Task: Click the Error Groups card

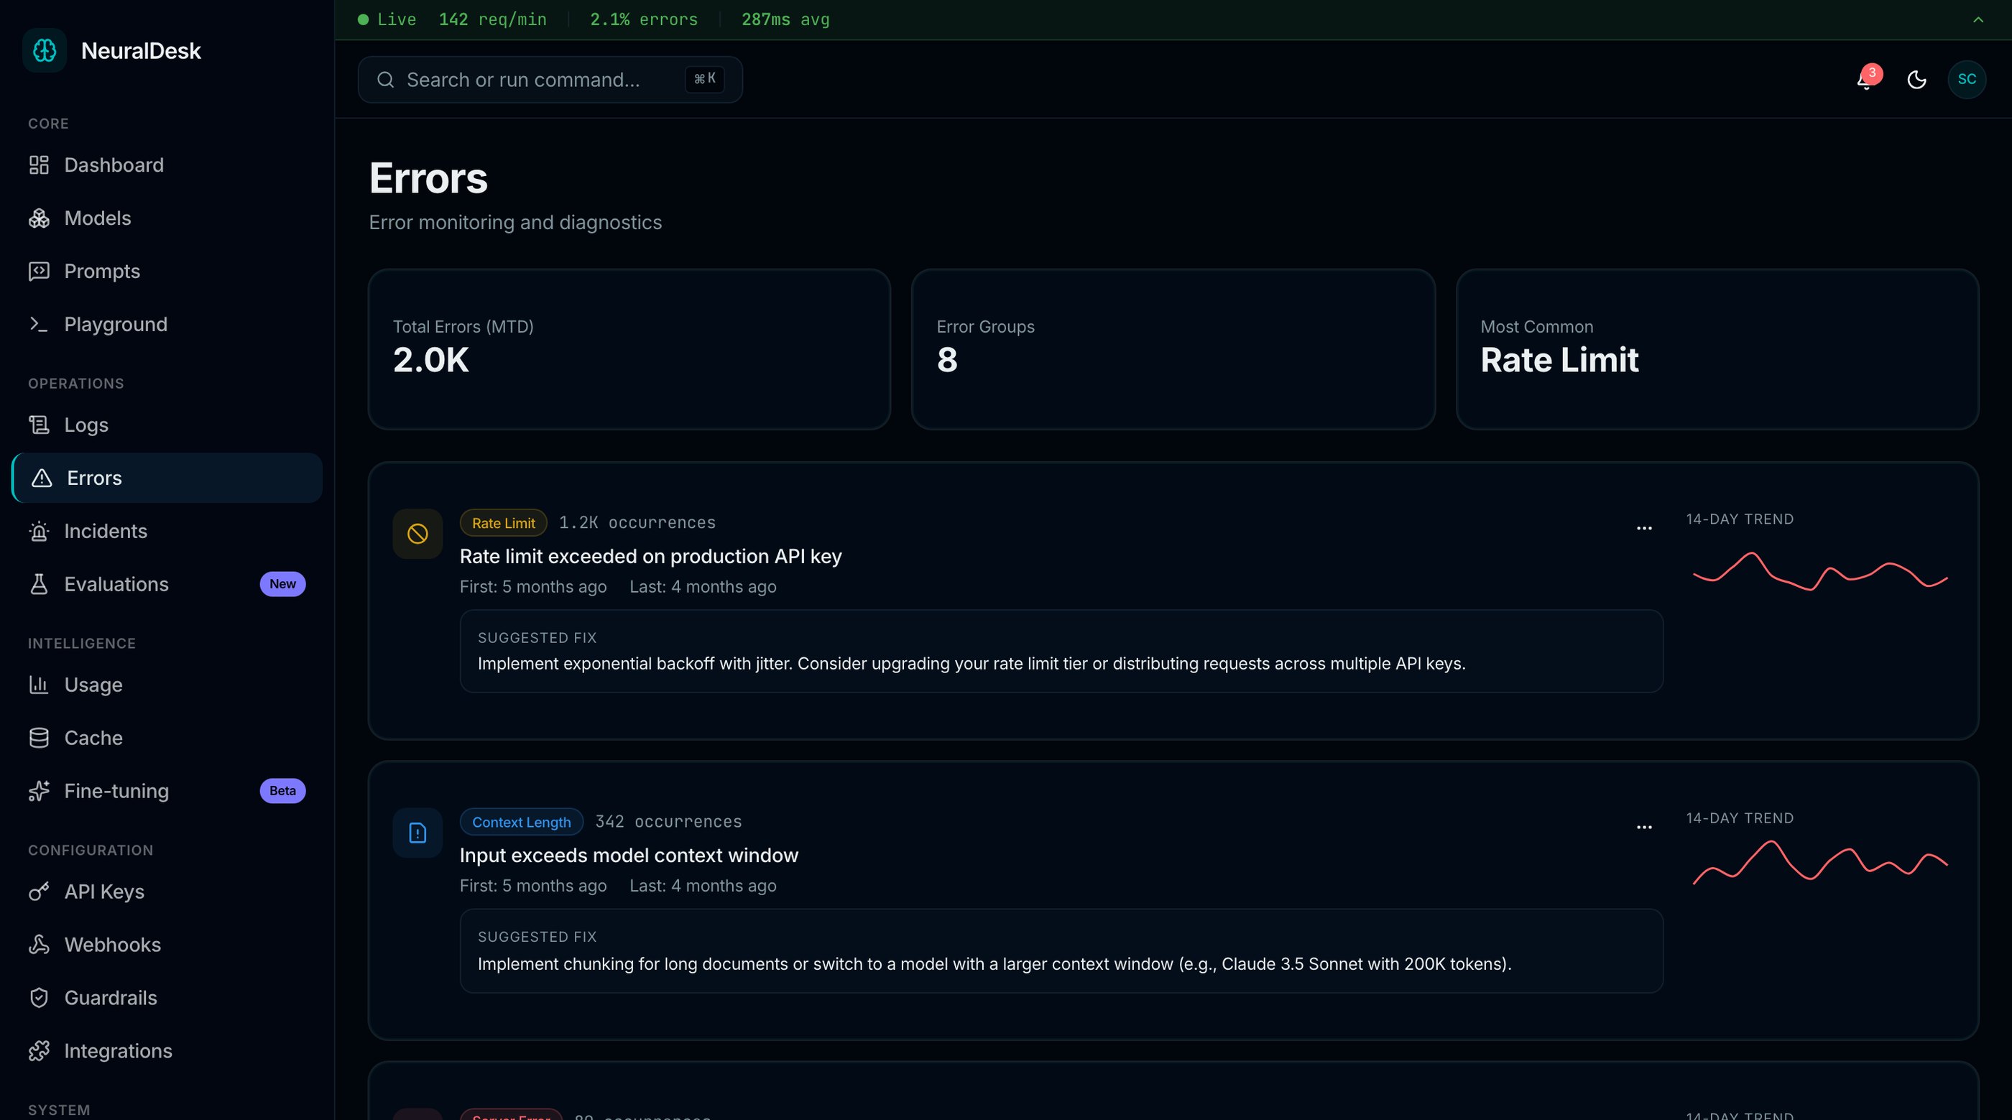Action: (x=1173, y=349)
